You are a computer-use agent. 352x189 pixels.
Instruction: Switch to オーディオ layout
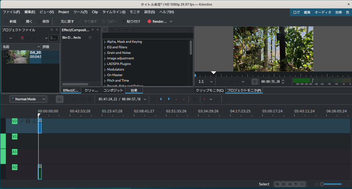323,12
